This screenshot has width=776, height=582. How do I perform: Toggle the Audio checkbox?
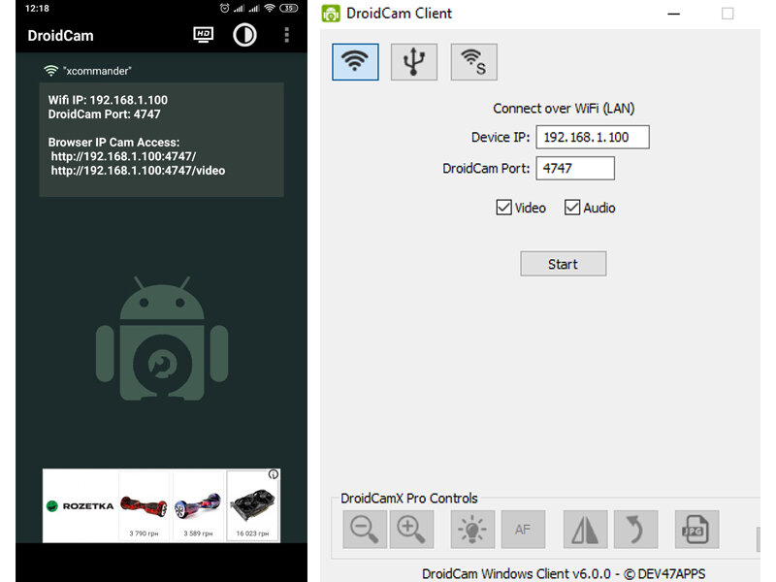tap(572, 208)
